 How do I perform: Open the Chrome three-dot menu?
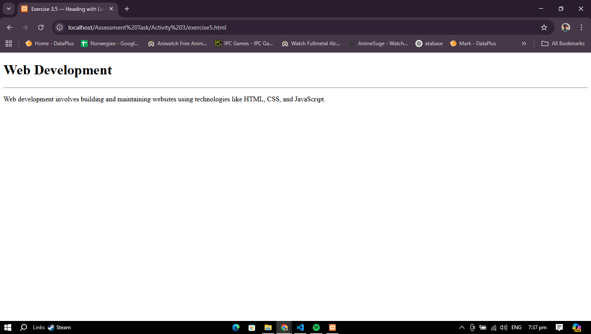(581, 27)
